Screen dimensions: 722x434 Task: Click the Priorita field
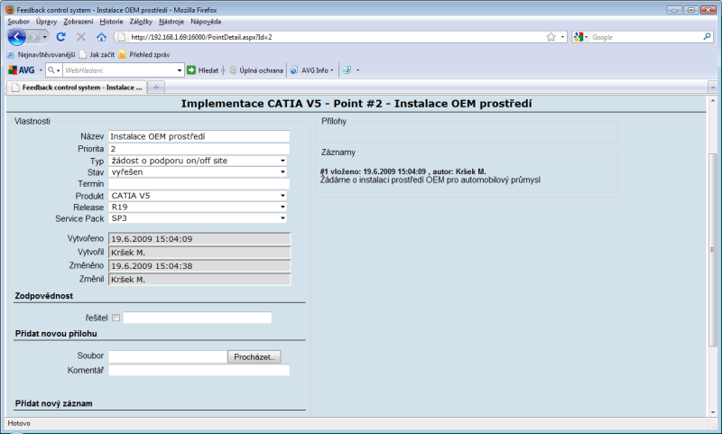click(x=199, y=149)
